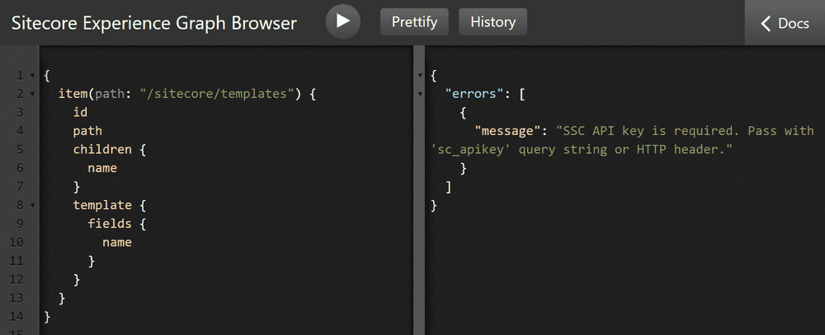Select the "message" key in the response
The width and height of the screenshot is (825, 335).
[x=507, y=131]
